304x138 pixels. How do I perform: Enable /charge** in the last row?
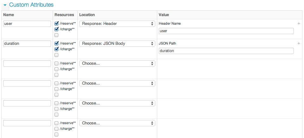(x=56, y=129)
